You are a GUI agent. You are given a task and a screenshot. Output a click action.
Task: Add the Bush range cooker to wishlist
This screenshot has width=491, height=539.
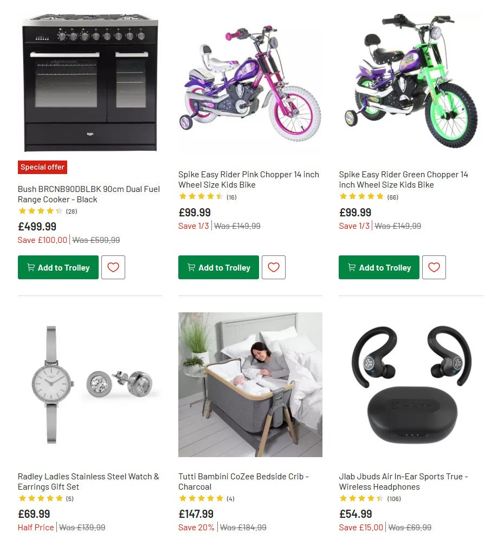coord(113,267)
